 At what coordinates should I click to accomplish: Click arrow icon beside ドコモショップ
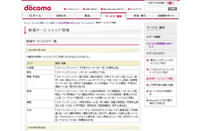[x=65, y=9]
